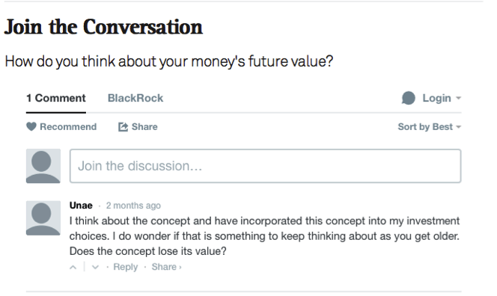Open the Login dropdown menu
Screen dimensions: 497x296
click(x=442, y=98)
